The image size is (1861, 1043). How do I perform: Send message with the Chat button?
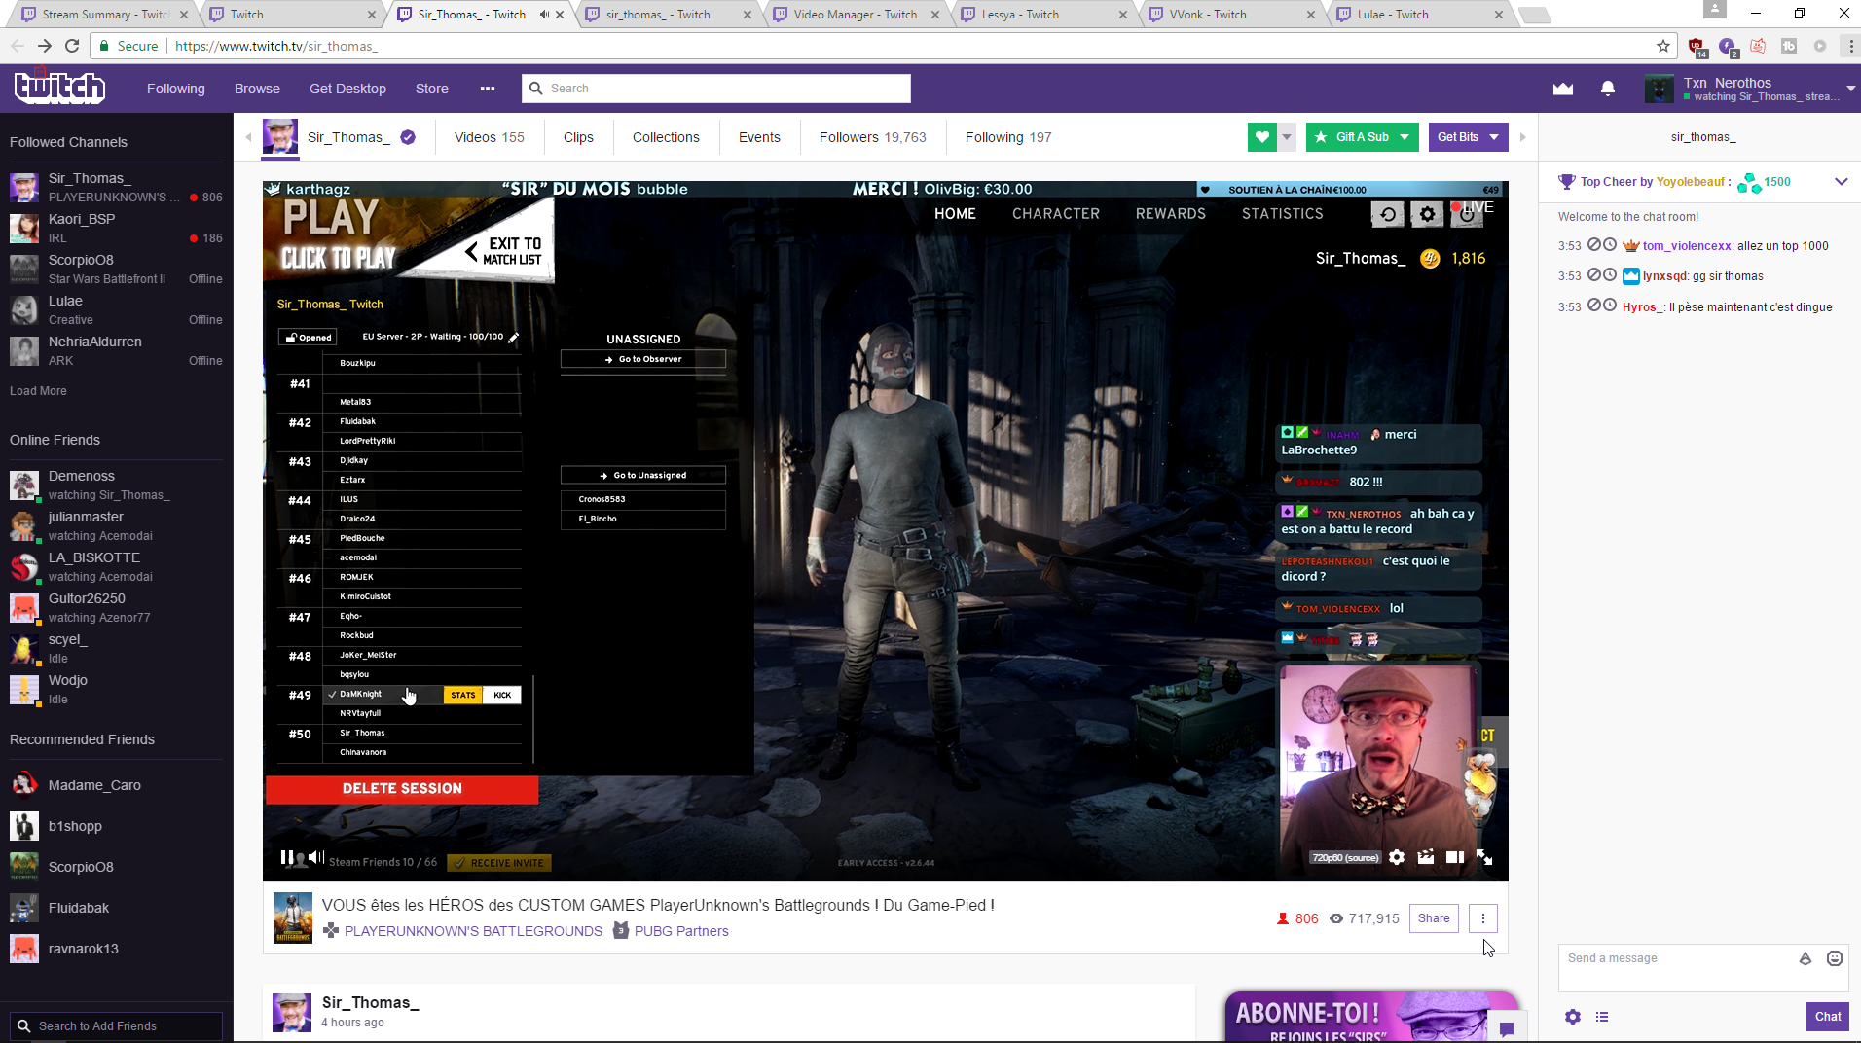coord(1828,1017)
